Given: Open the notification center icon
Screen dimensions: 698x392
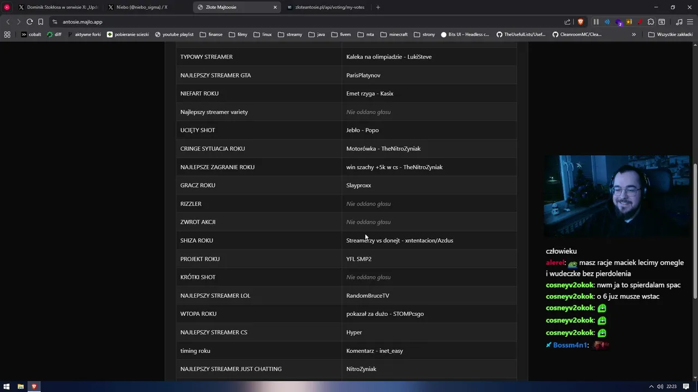Looking at the screenshot, I should (686, 387).
